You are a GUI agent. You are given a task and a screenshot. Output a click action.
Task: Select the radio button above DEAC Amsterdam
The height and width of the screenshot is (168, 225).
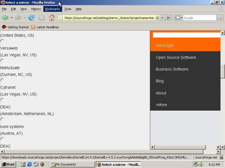pyautogui.click(x=2, y=100)
